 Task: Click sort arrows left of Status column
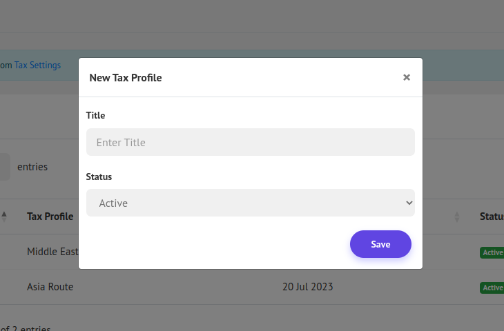457,217
